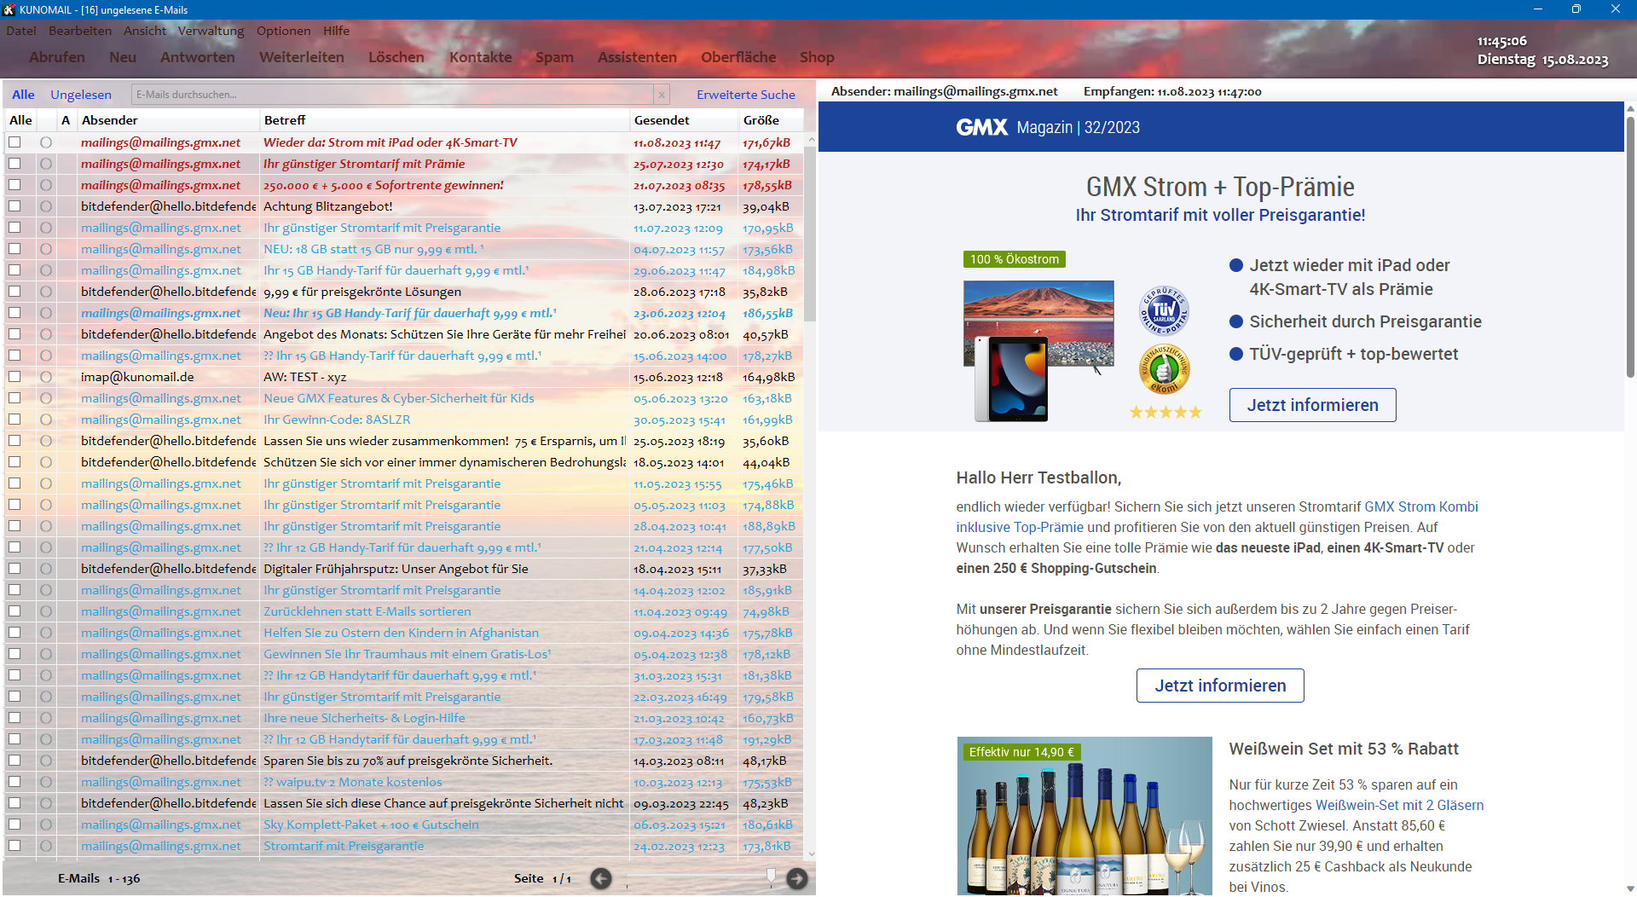Open the Datei menu
Viewport: 1637px width, 897px height.
(21, 31)
